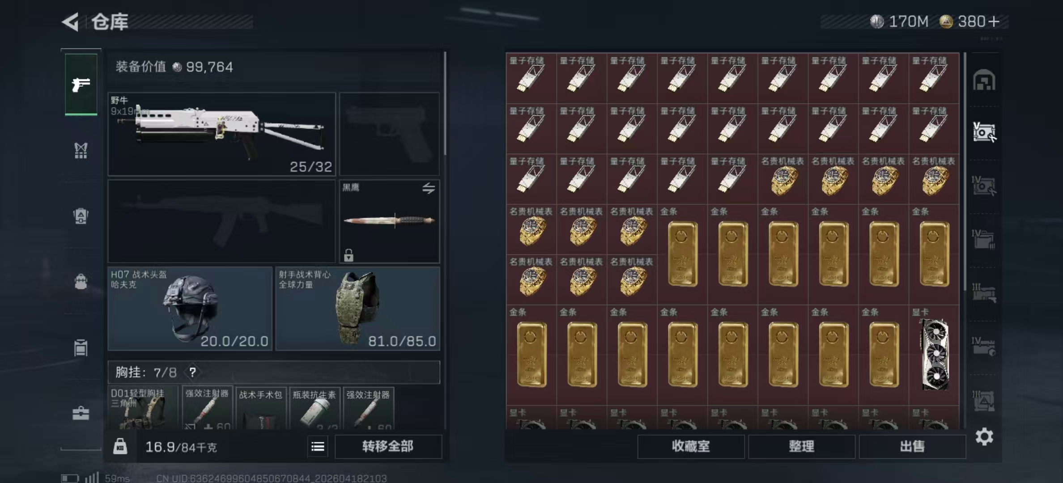Select the level V safe box icon
The height and width of the screenshot is (483, 1063).
(x=984, y=132)
